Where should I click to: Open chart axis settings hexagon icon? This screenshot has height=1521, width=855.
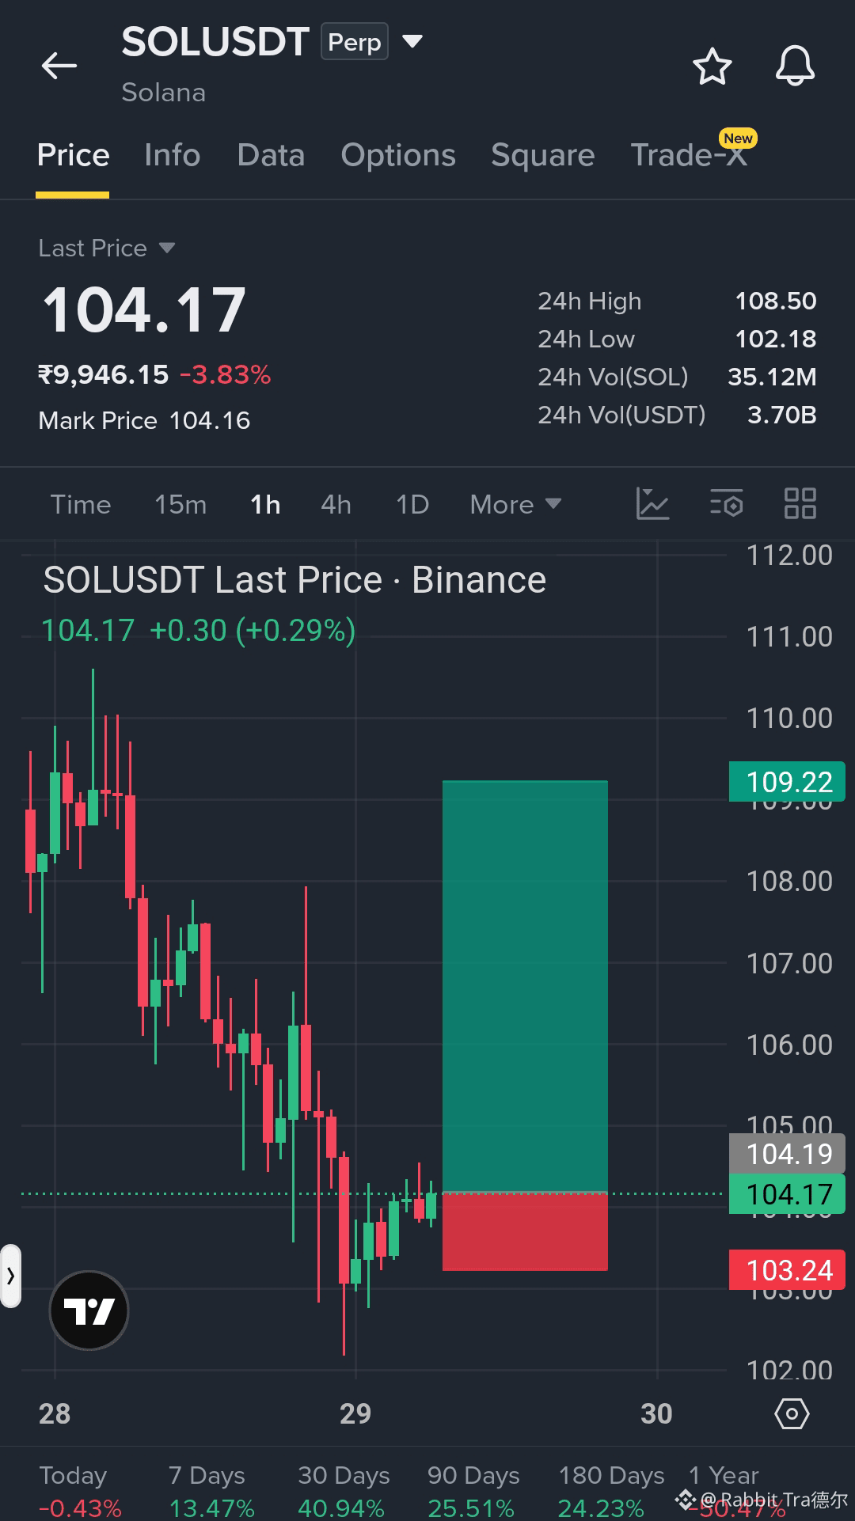tap(792, 1413)
